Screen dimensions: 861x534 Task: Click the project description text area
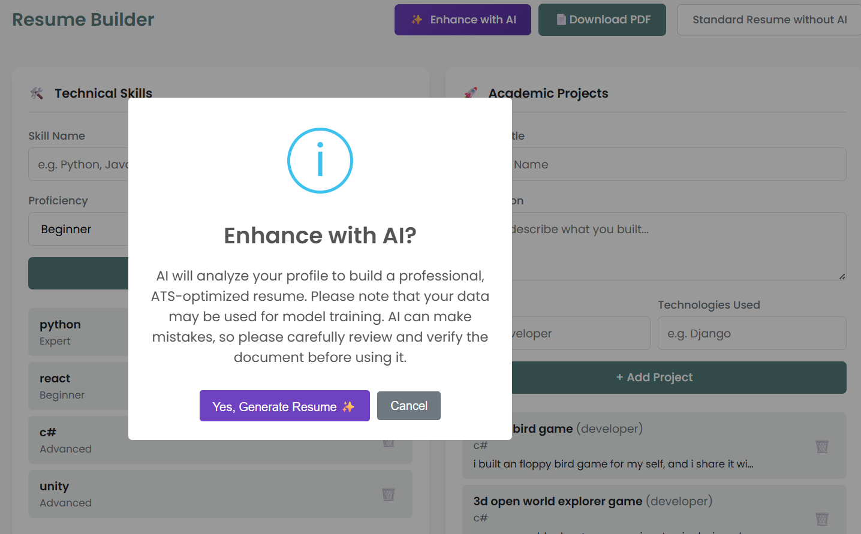(x=678, y=246)
